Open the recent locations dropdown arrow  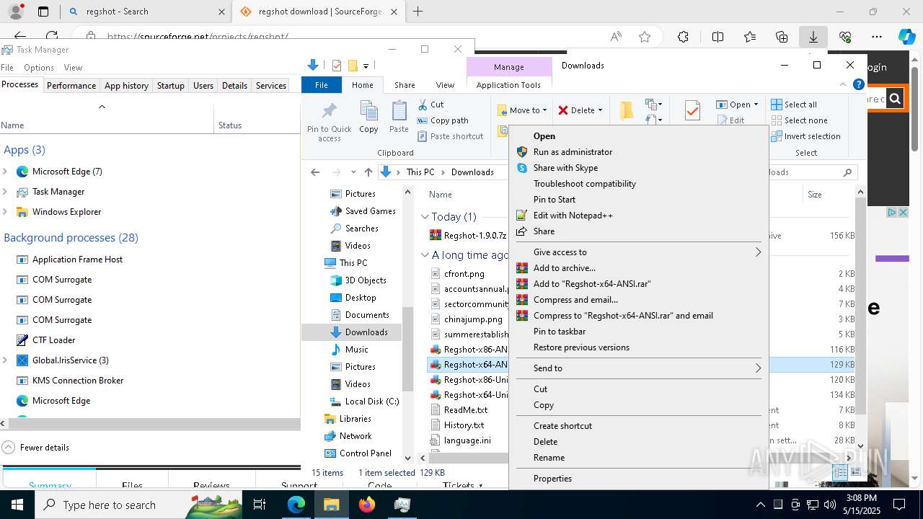pos(353,172)
